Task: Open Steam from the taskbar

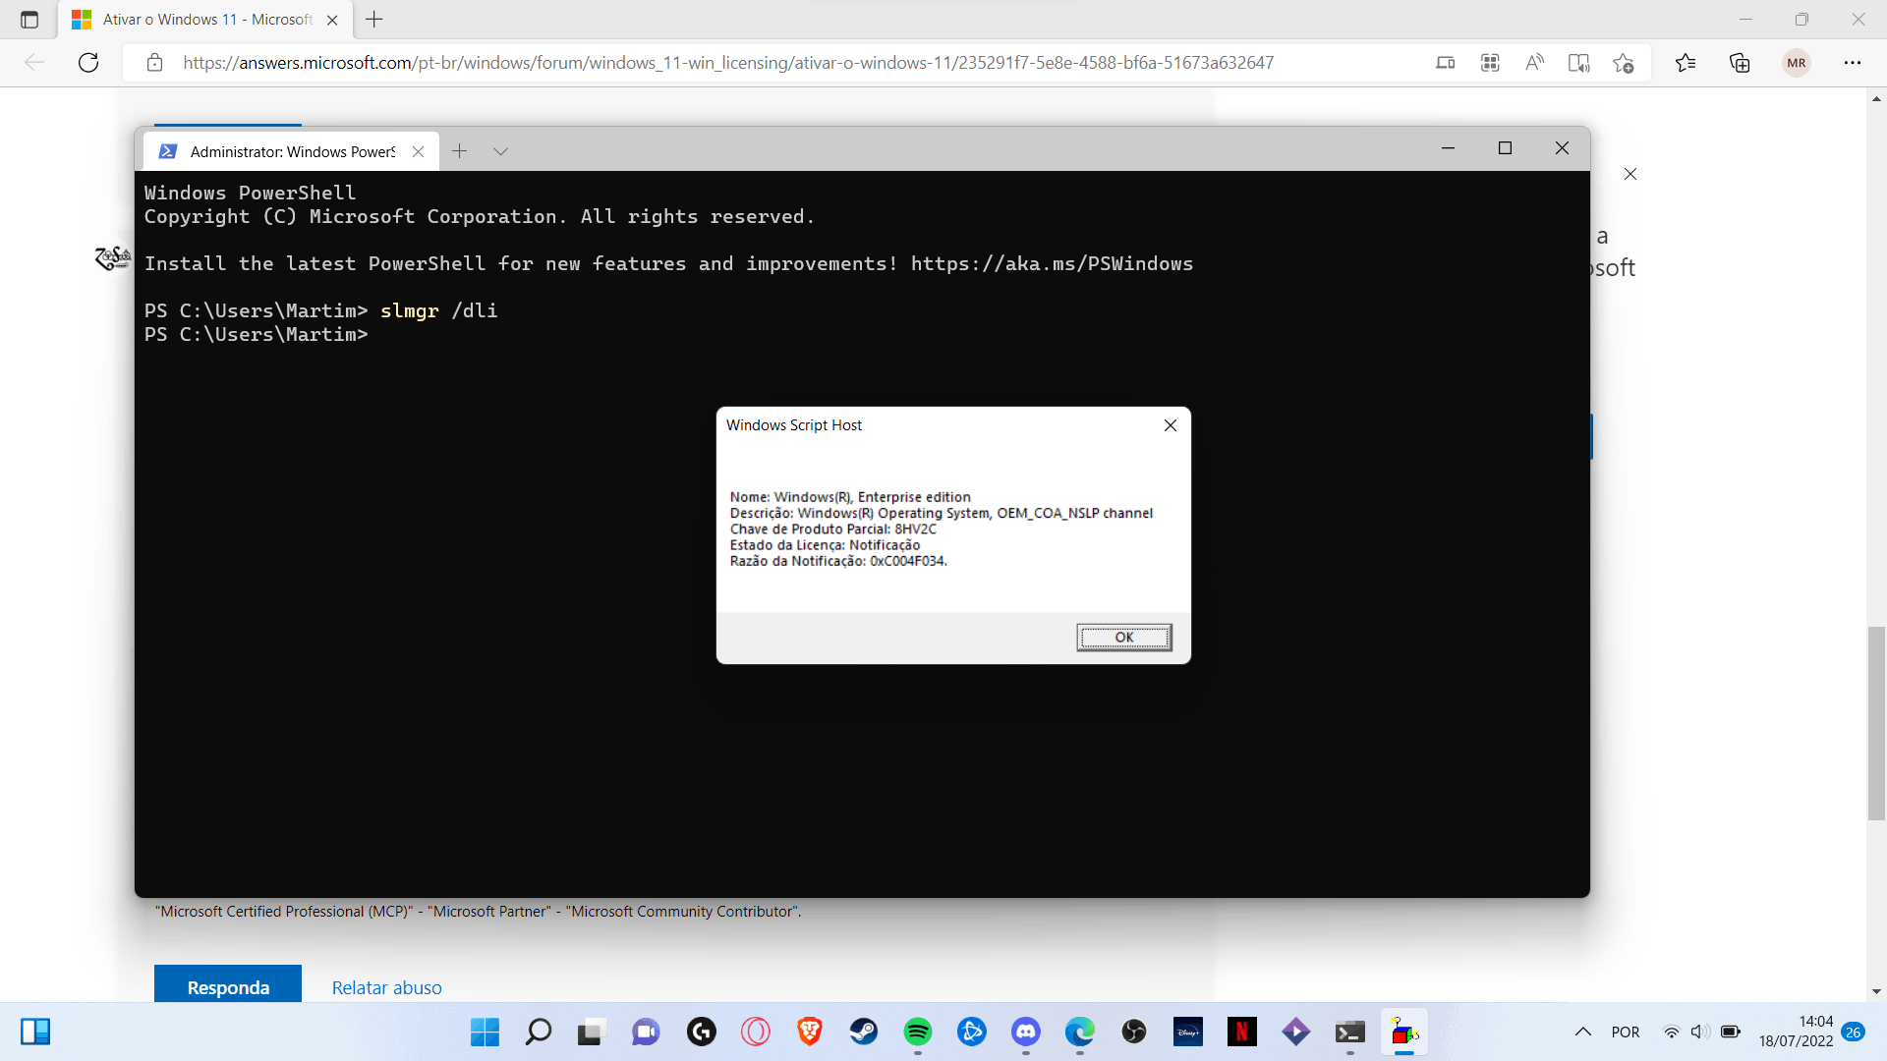Action: pos(864,1032)
